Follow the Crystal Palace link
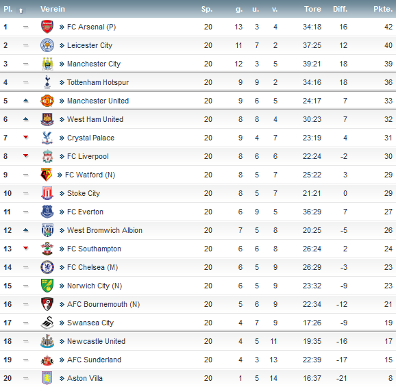396x387 pixels. click(x=90, y=138)
